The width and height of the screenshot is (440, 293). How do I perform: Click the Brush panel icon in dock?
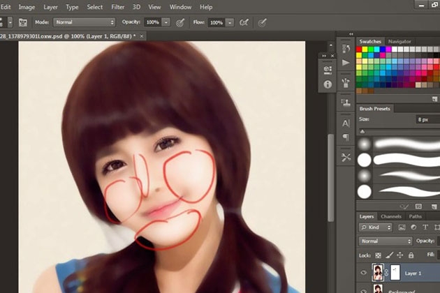346,84
